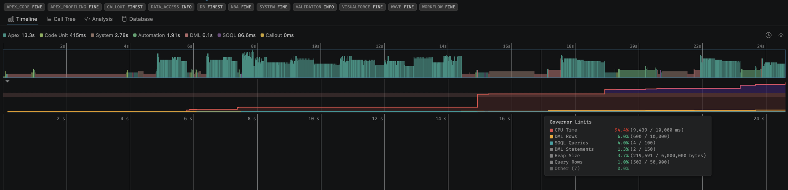Toggle the SOQL 86.6ms legend entry
788x190 pixels.
coord(236,35)
